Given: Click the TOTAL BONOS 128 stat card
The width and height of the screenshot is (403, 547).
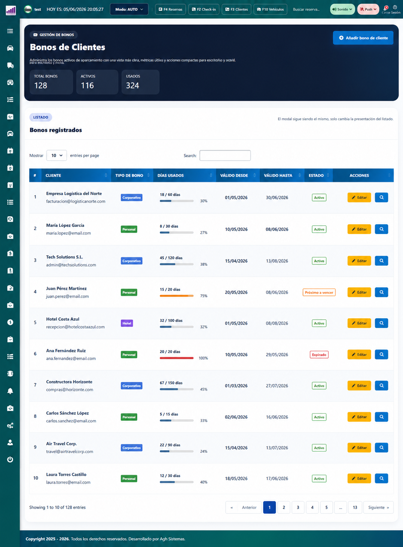Looking at the screenshot, I should click(51, 82).
